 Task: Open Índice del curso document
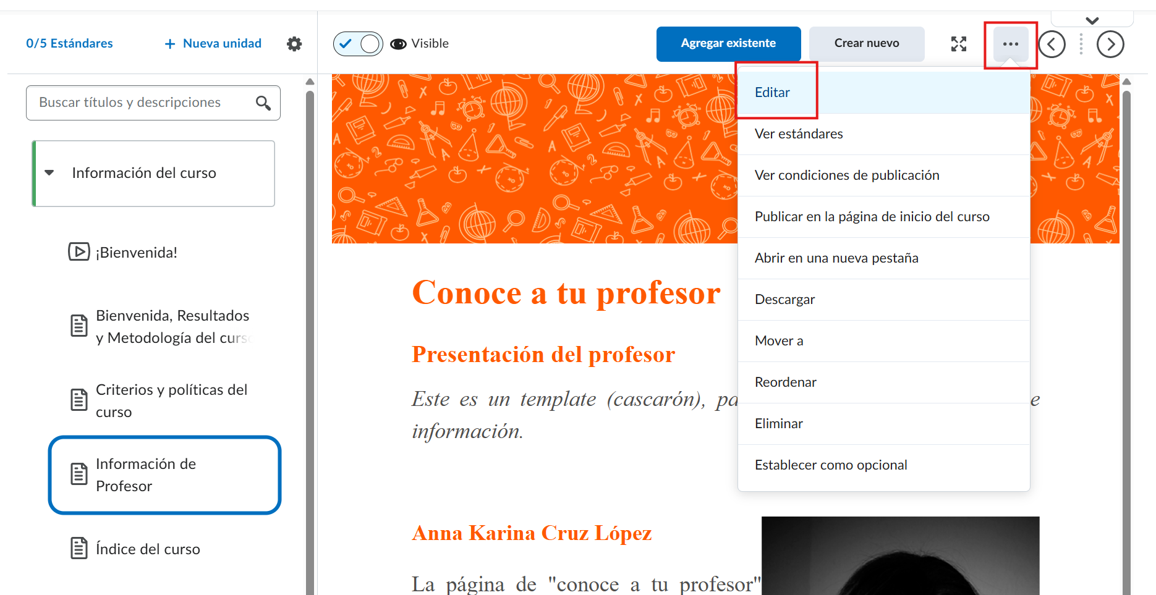coord(147,549)
